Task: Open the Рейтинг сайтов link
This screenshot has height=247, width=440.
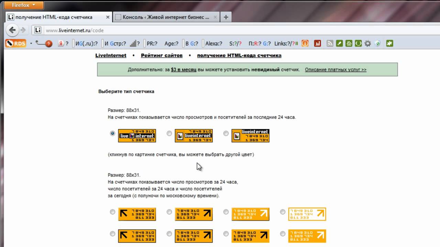Action: click(x=161, y=55)
